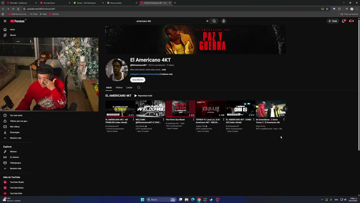Viewport: 360px width, 203px height.
Task: Open Steam from the taskbar
Action: coord(211,200)
